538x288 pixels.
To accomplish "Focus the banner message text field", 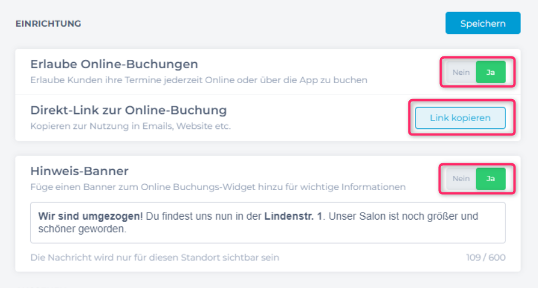I will [268, 223].
